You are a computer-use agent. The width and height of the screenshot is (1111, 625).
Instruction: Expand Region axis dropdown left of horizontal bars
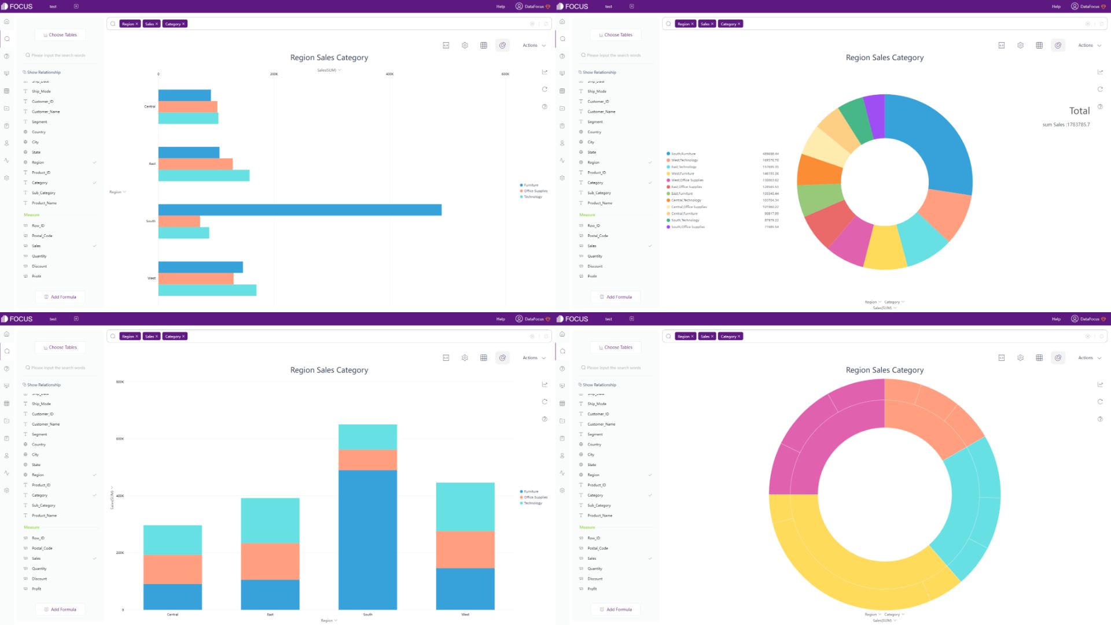(x=117, y=192)
